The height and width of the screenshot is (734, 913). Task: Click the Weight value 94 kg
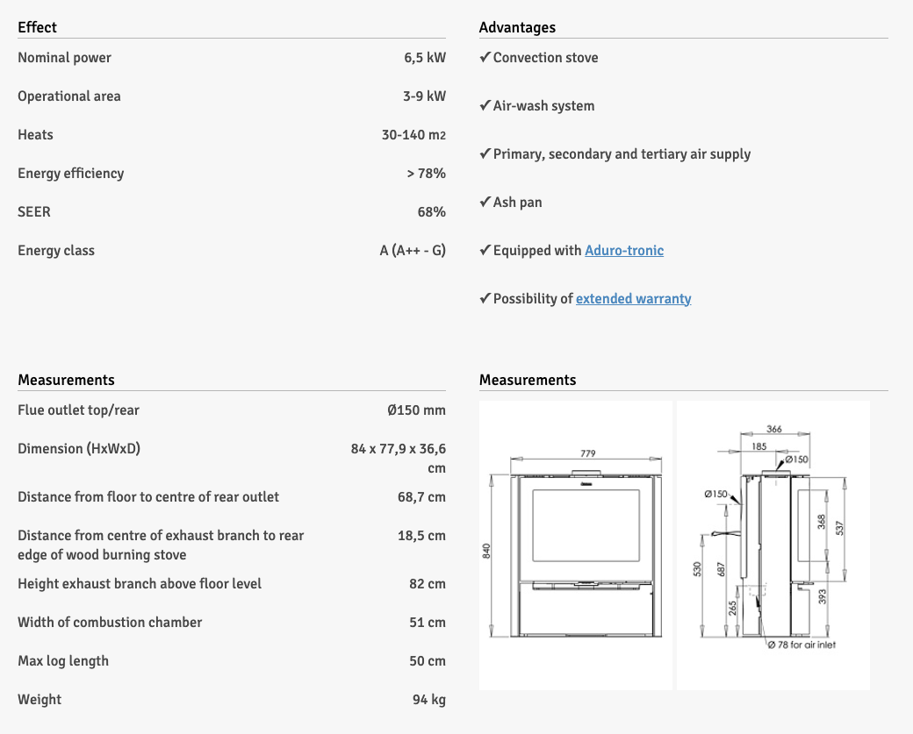[428, 700]
